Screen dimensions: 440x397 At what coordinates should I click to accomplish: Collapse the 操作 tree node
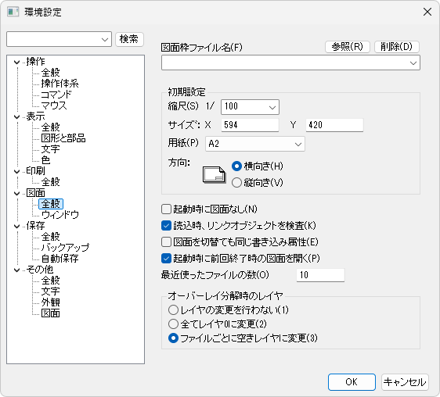[x=17, y=63]
